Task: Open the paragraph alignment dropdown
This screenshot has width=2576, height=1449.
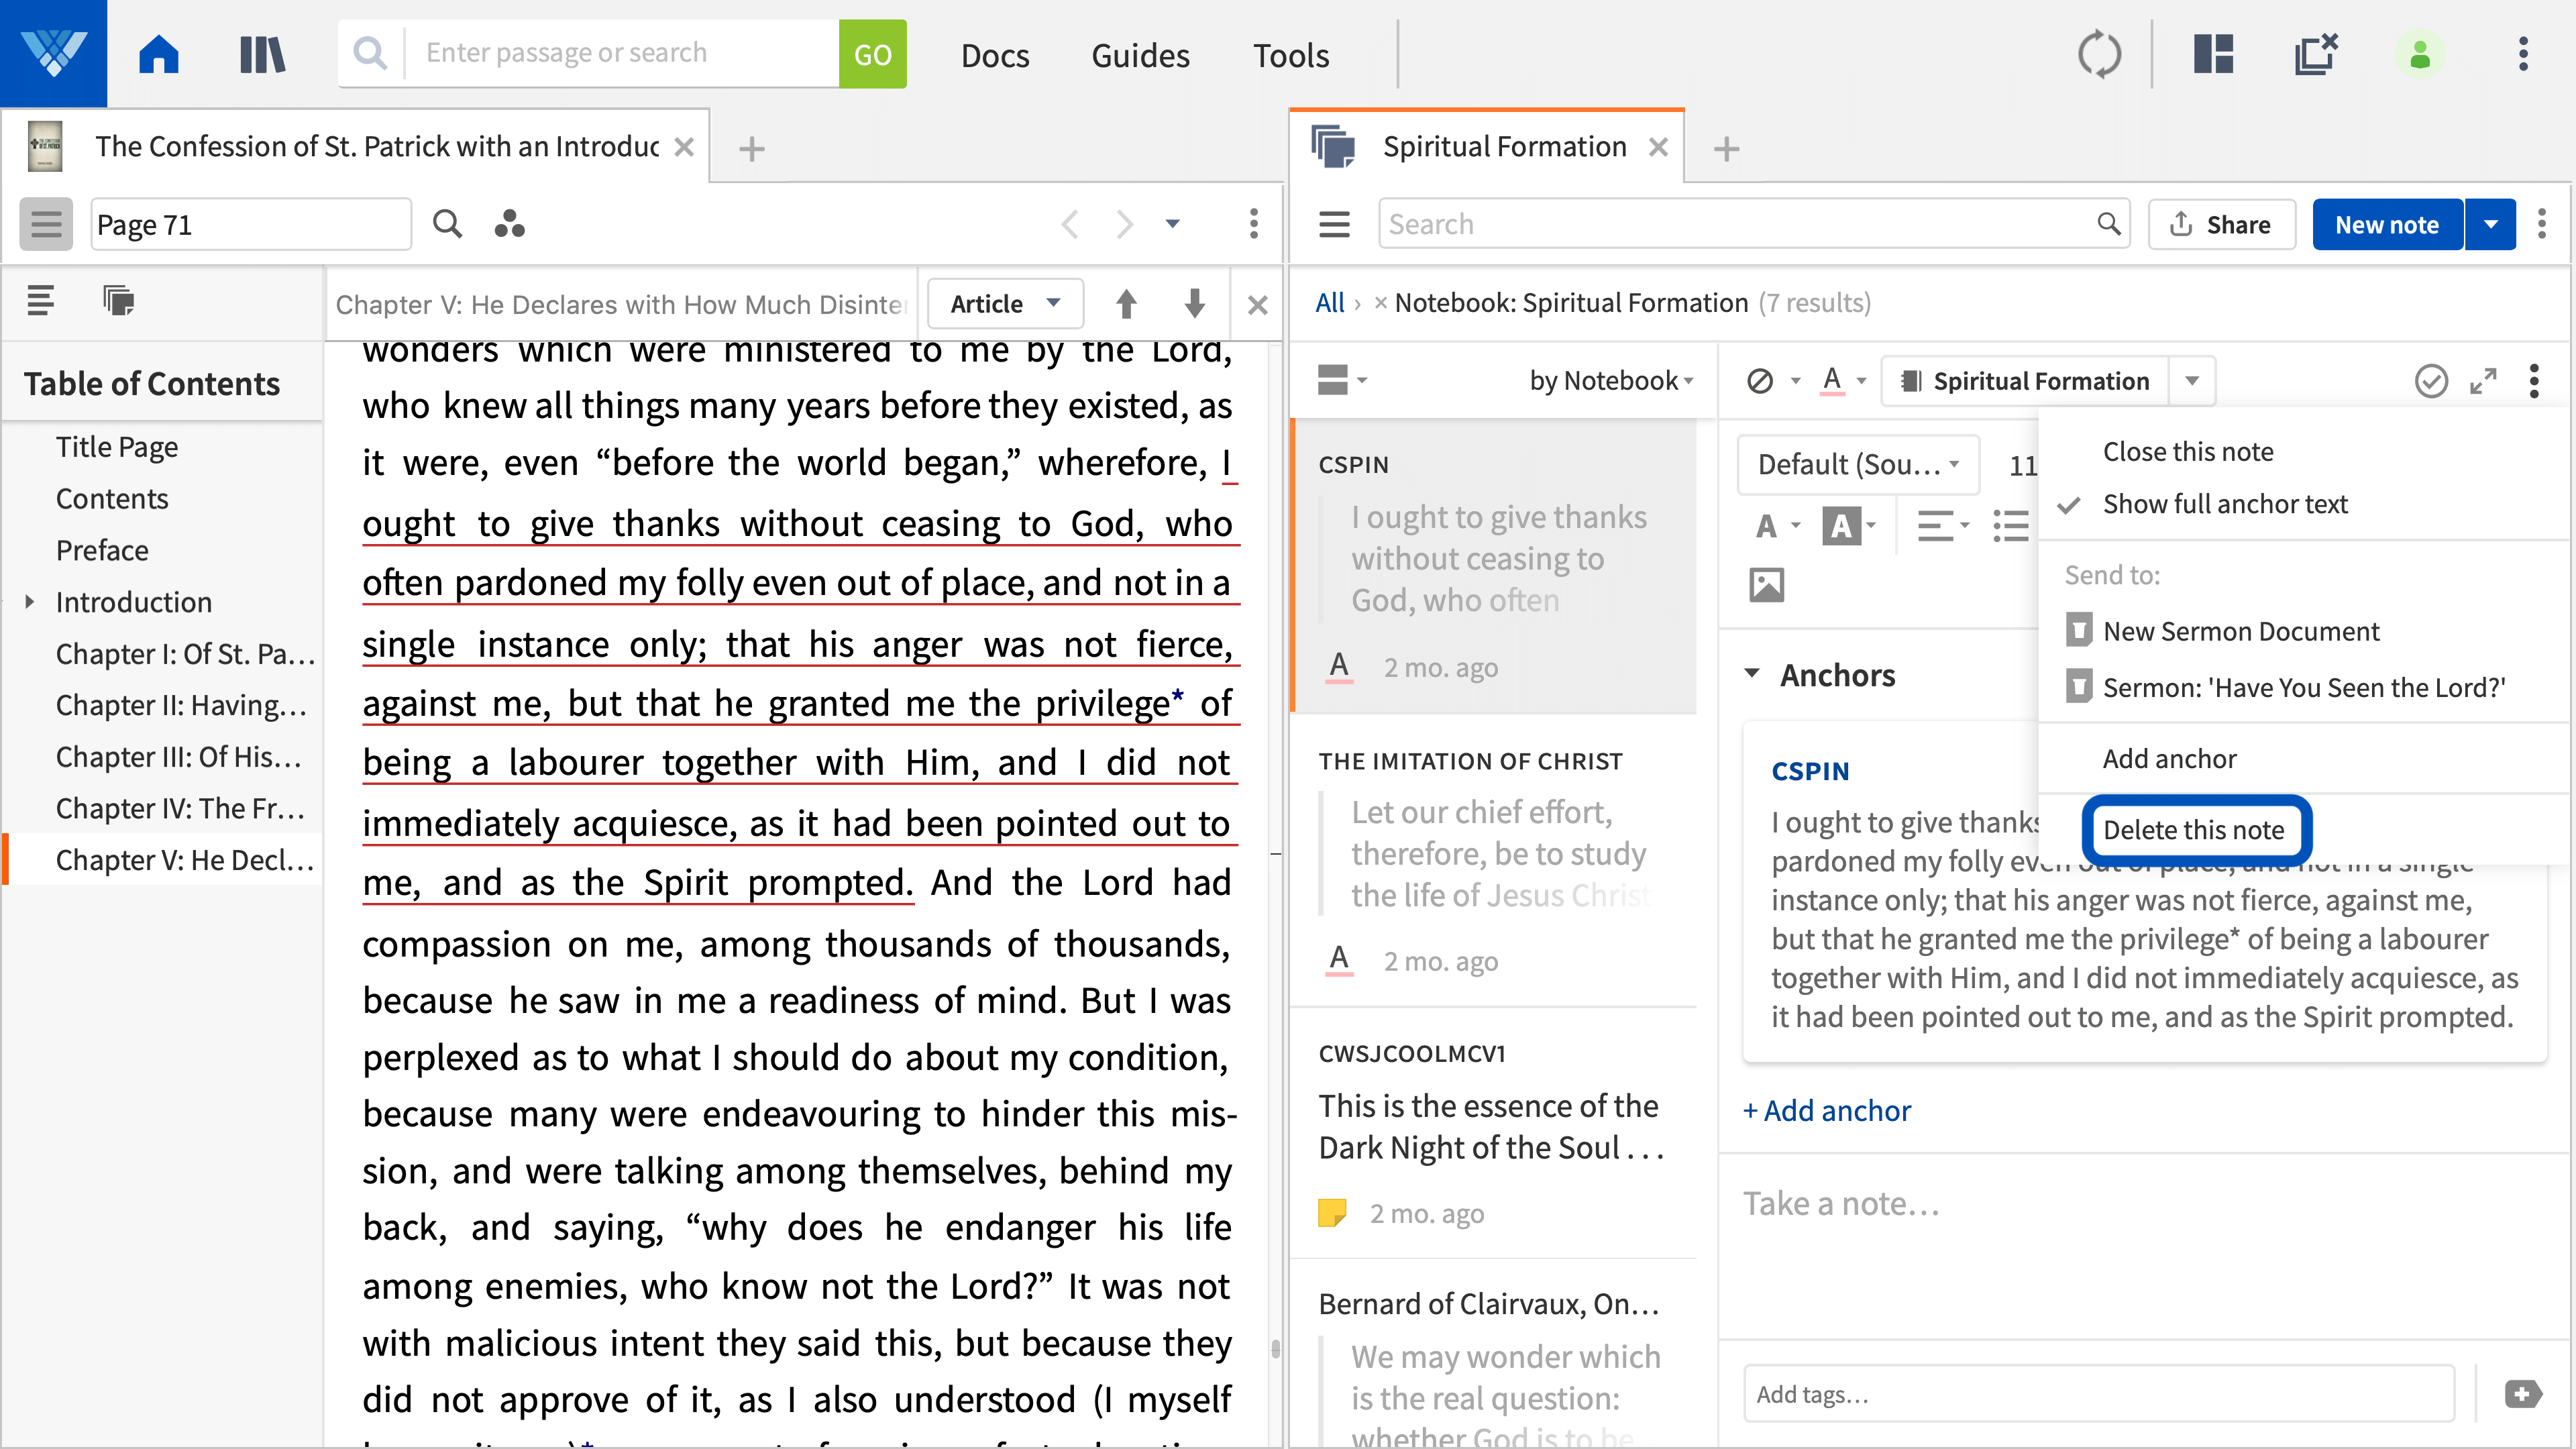Action: click(x=1943, y=525)
